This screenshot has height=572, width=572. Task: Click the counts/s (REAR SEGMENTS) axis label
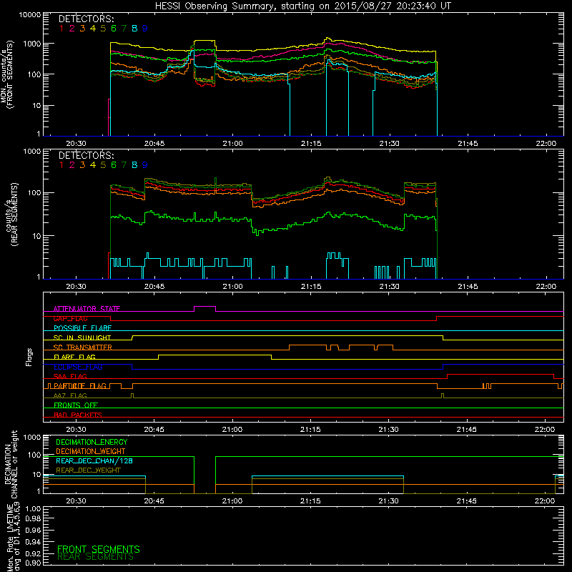pos(11,214)
